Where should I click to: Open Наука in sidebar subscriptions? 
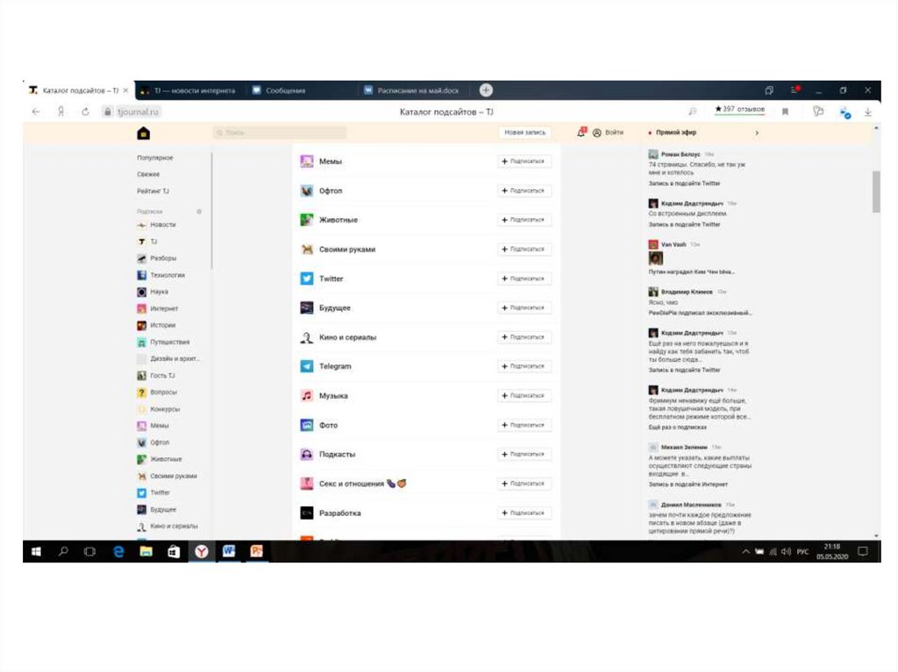[153, 292]
